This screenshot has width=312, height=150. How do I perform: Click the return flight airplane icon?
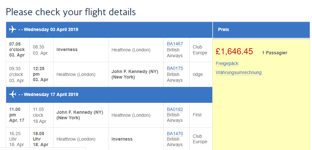coord(12,94)
